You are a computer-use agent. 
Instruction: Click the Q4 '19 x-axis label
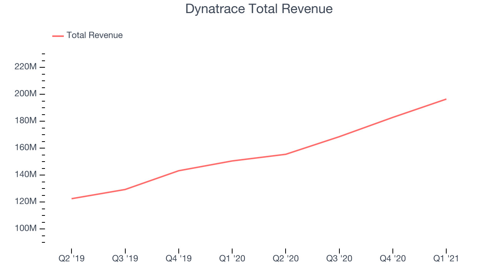click(178, 259)
